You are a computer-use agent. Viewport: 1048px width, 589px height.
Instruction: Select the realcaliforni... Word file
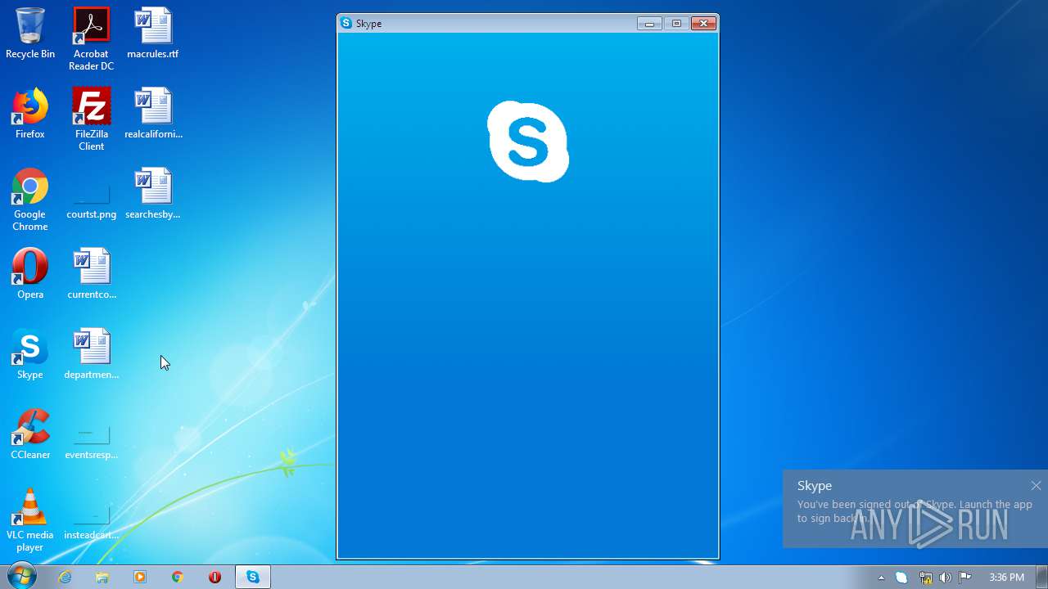[x=153, y=113]
